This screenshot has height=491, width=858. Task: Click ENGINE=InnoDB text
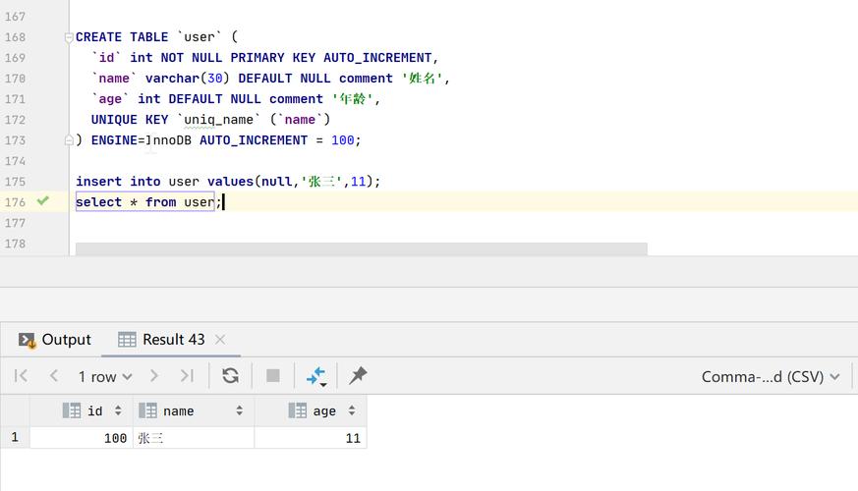(142, 140)
